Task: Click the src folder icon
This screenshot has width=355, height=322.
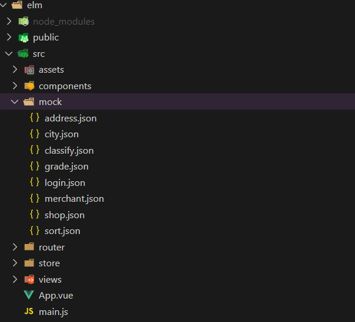Action: coord(23,54)
